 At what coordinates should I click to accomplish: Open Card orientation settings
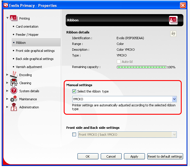tap(27, 27)
